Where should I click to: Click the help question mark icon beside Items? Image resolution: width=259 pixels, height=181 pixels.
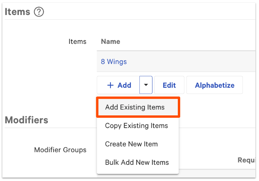click(39, 12)
